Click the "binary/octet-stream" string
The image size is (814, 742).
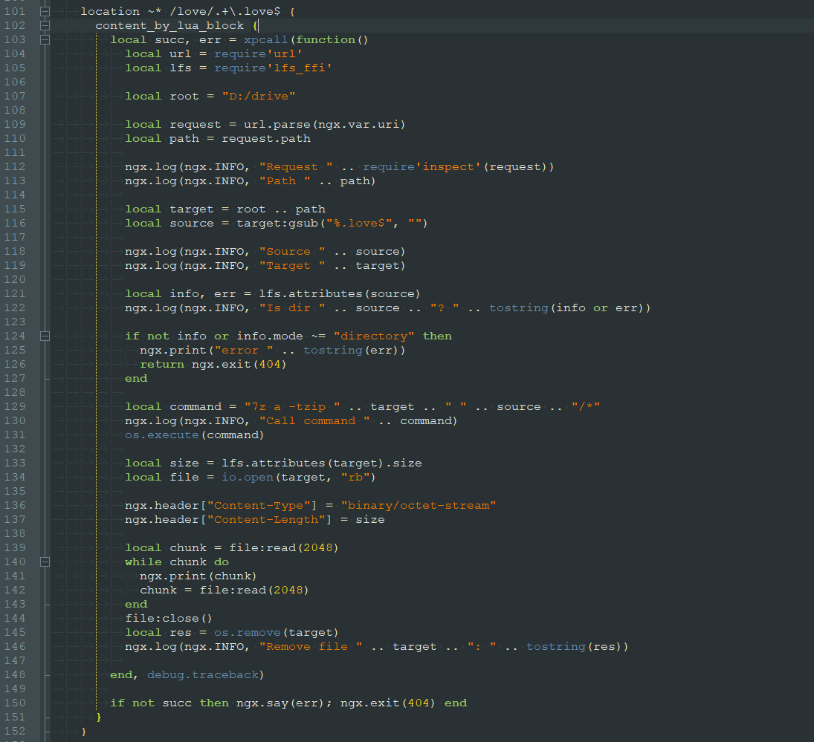[419, 506]
